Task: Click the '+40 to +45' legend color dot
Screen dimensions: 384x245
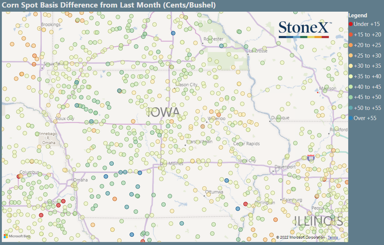Action: (350, 87)
